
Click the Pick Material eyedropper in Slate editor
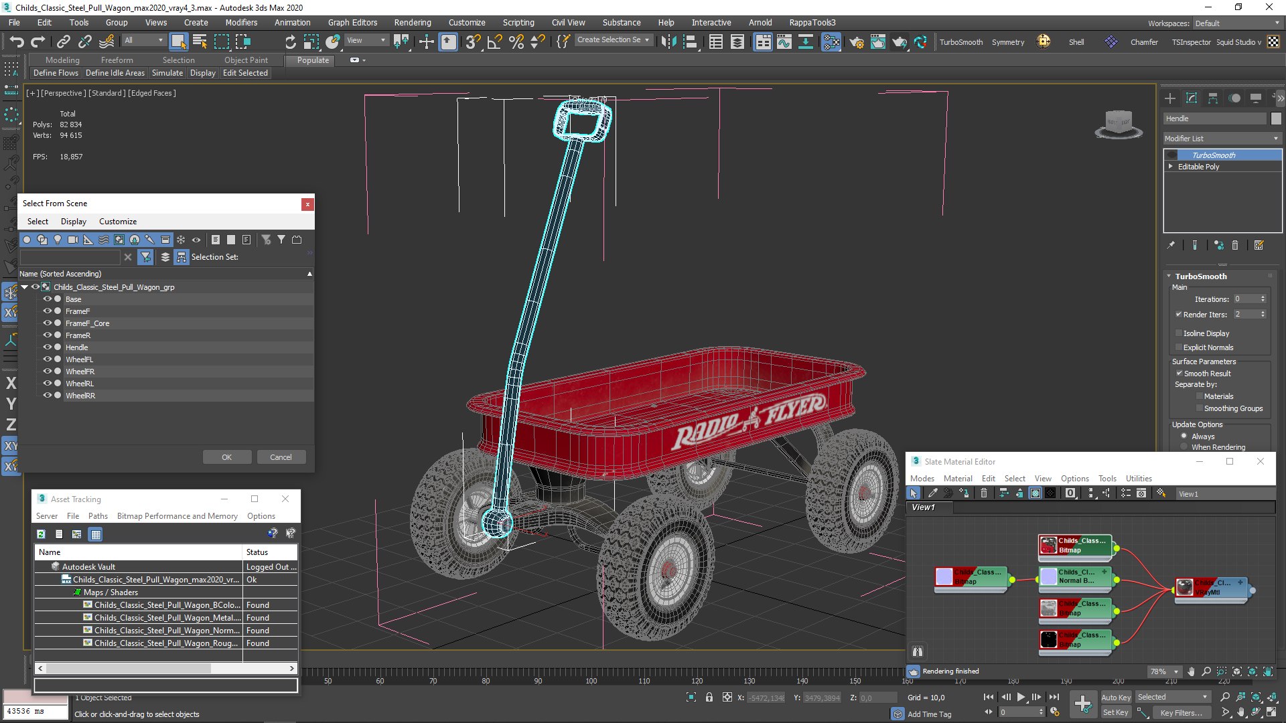point(932,493)
